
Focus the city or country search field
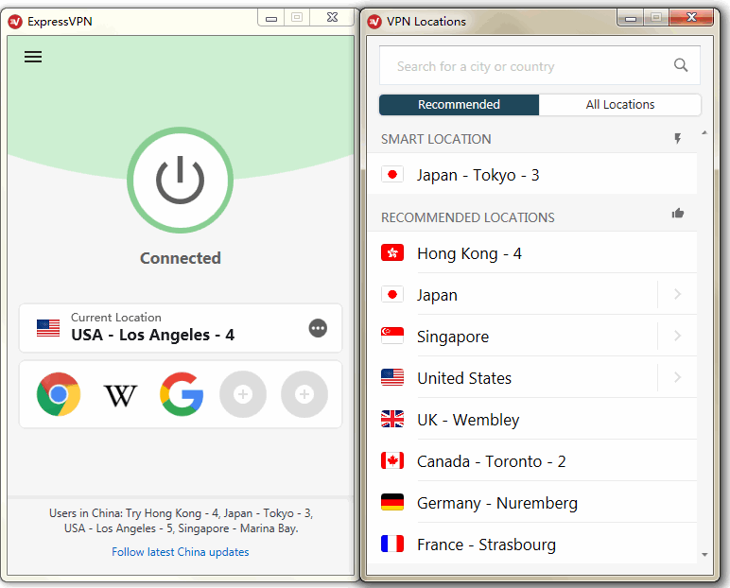click(x=540, y=65)
